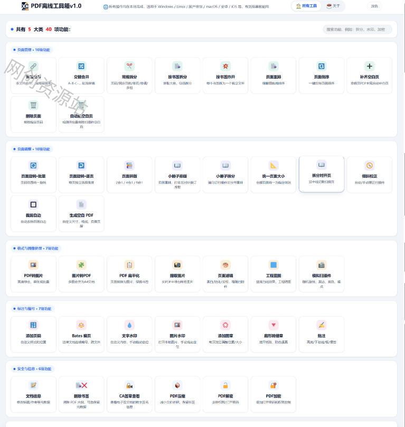The image size is (405, 427).
Task: Toggle the 深色 dark theme button
Action: point(374,6)
